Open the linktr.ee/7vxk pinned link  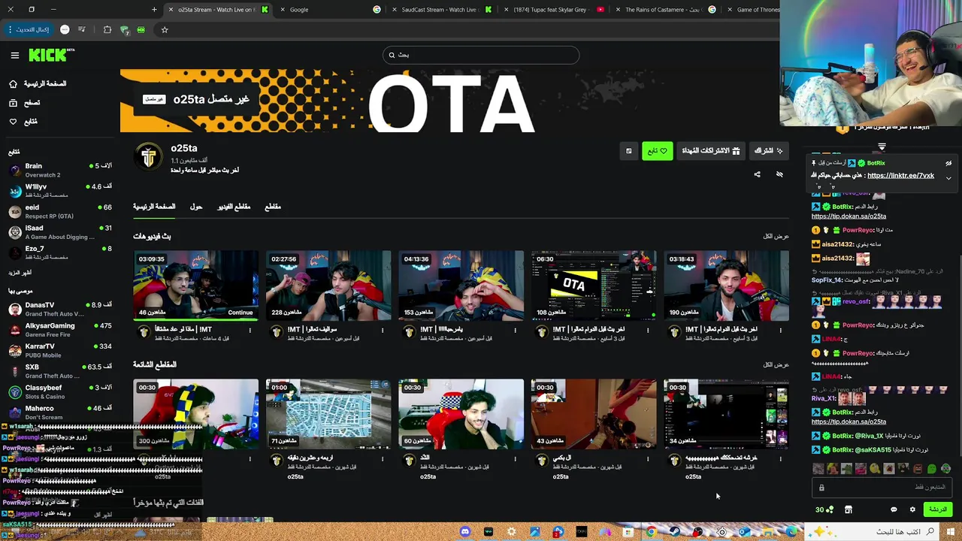pos(900,176)
